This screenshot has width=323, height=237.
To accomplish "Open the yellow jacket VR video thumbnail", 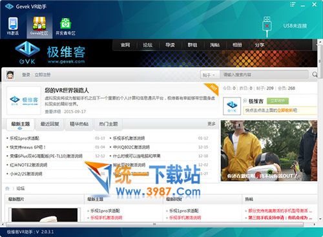I will [x=269, y=150].
